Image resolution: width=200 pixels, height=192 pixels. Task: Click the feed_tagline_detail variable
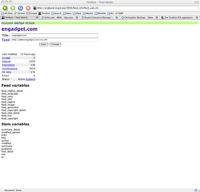pyautogui.click(x=12, y=91)
